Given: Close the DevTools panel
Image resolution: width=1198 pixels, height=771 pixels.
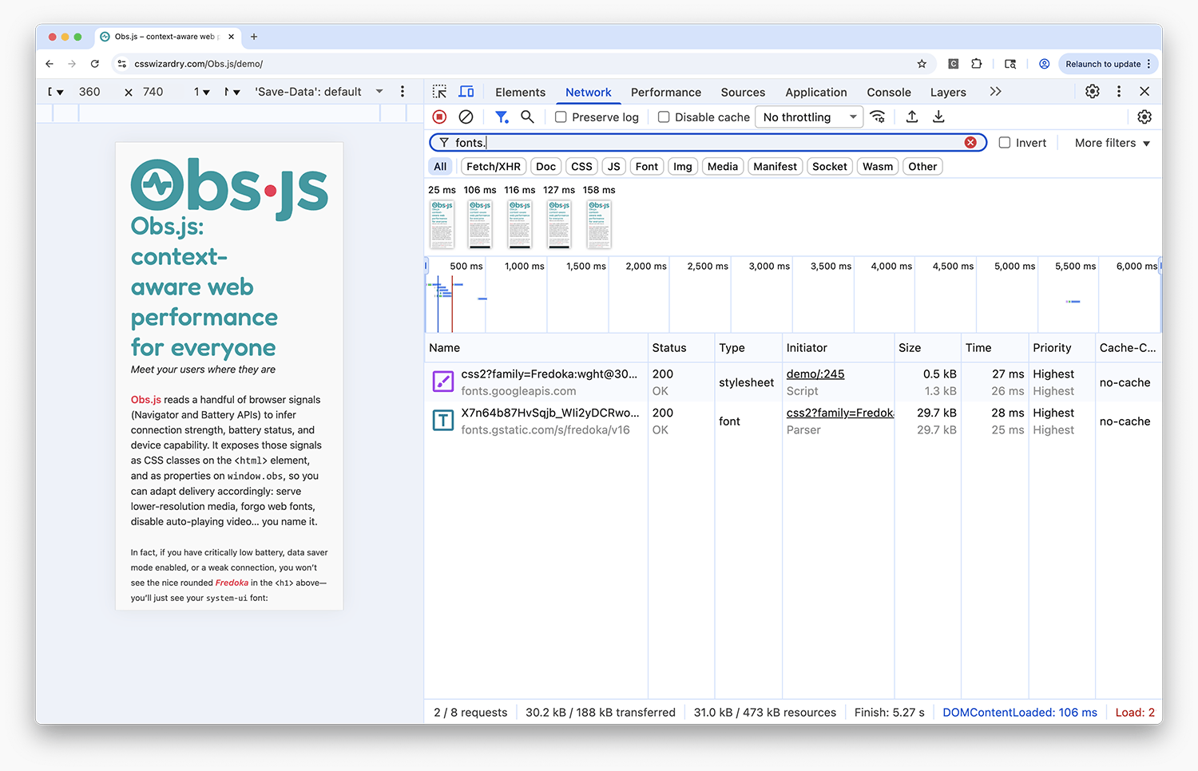Looking at the screenshot, I should [x=1144, y=92].
